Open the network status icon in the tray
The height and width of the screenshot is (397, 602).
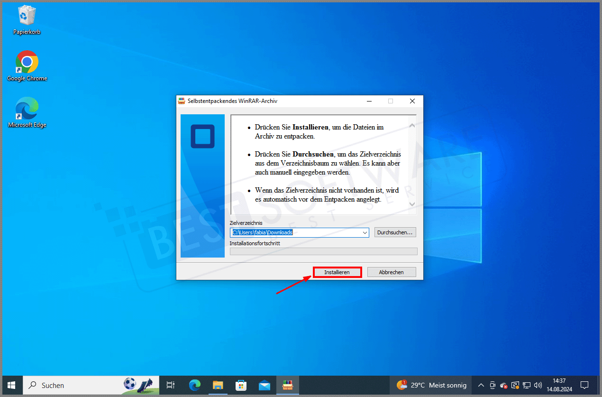pyautogui.click(x=526, y=385)
